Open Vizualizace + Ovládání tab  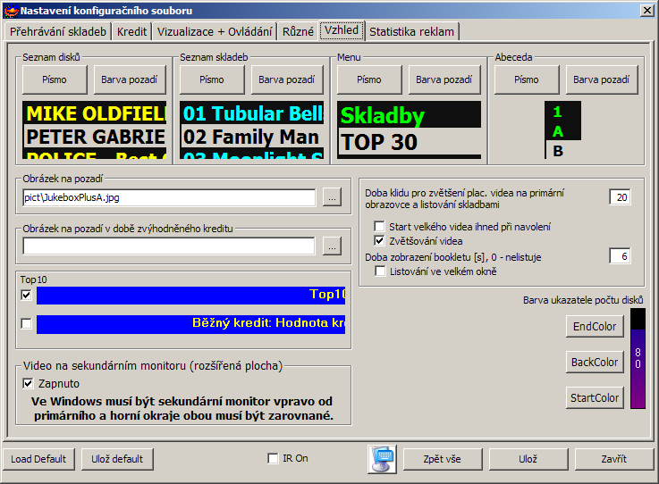215,31
